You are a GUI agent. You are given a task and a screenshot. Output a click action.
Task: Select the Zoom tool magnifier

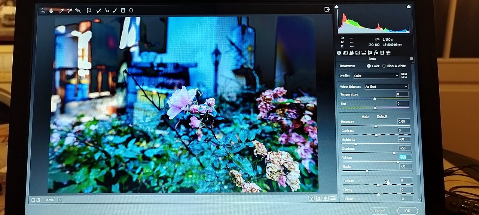pos(43,10)
